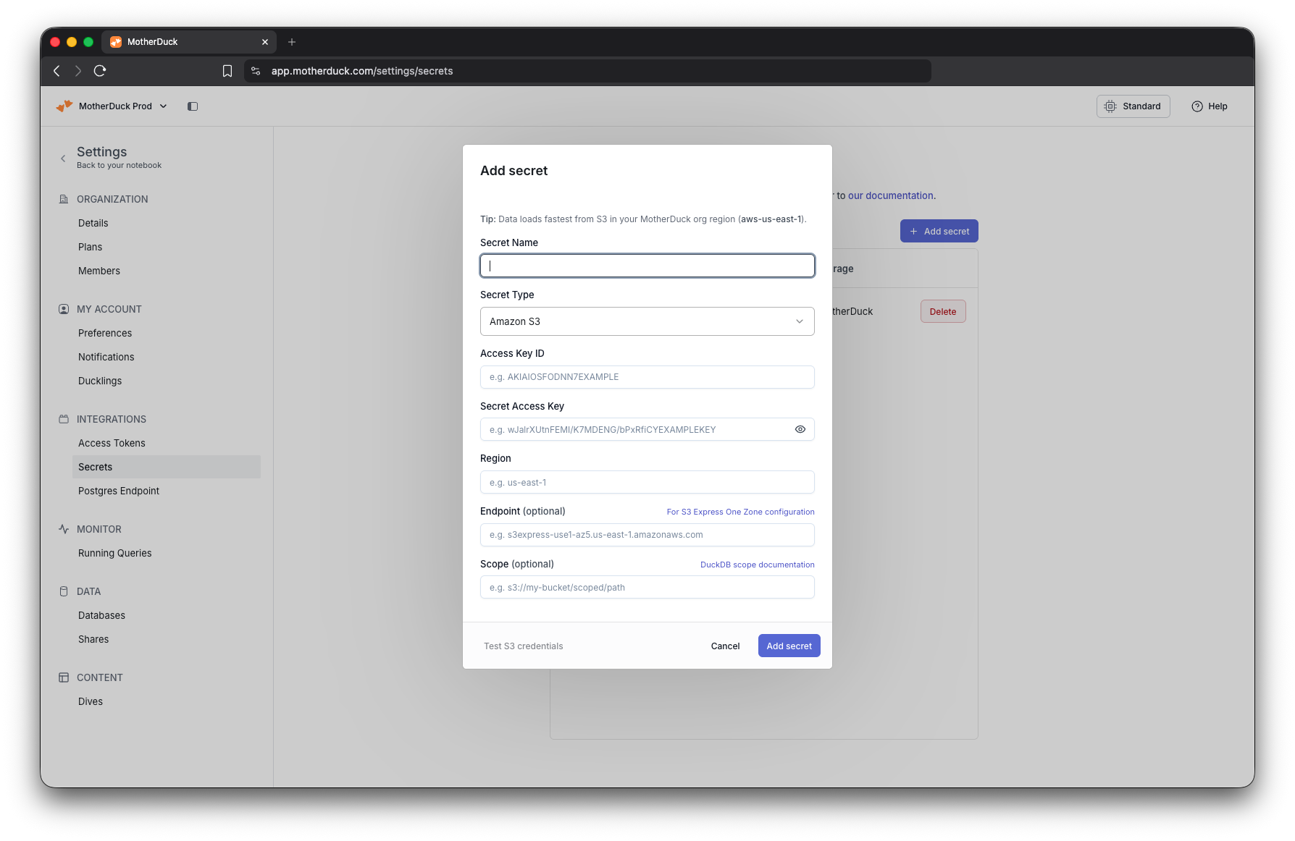Click the Monitor activity icon in sidebar

(x=64, y=529)
